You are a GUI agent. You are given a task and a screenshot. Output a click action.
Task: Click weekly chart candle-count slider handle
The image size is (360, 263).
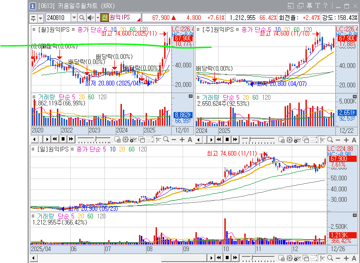coord(249,139)
